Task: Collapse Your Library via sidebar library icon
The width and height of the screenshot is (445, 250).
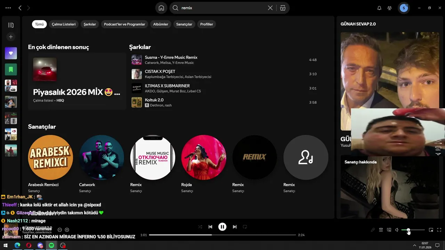Action: (x=11, y=25)
